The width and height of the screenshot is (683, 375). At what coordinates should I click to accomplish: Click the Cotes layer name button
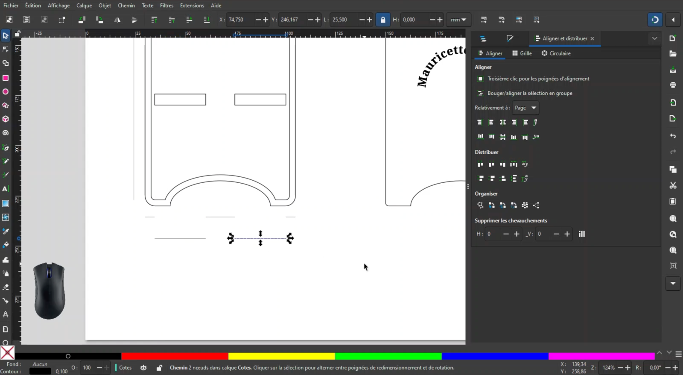click(x=125, y=368)
